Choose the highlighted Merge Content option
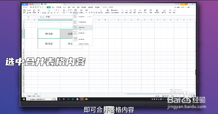This screenshot has width=218, height=114. tap(83, 27)
